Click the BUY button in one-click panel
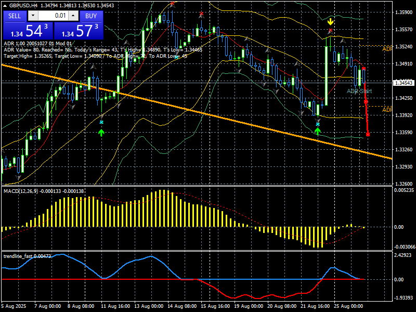The width and height of the screenshot is (416, 312). (x=91, y=16)
